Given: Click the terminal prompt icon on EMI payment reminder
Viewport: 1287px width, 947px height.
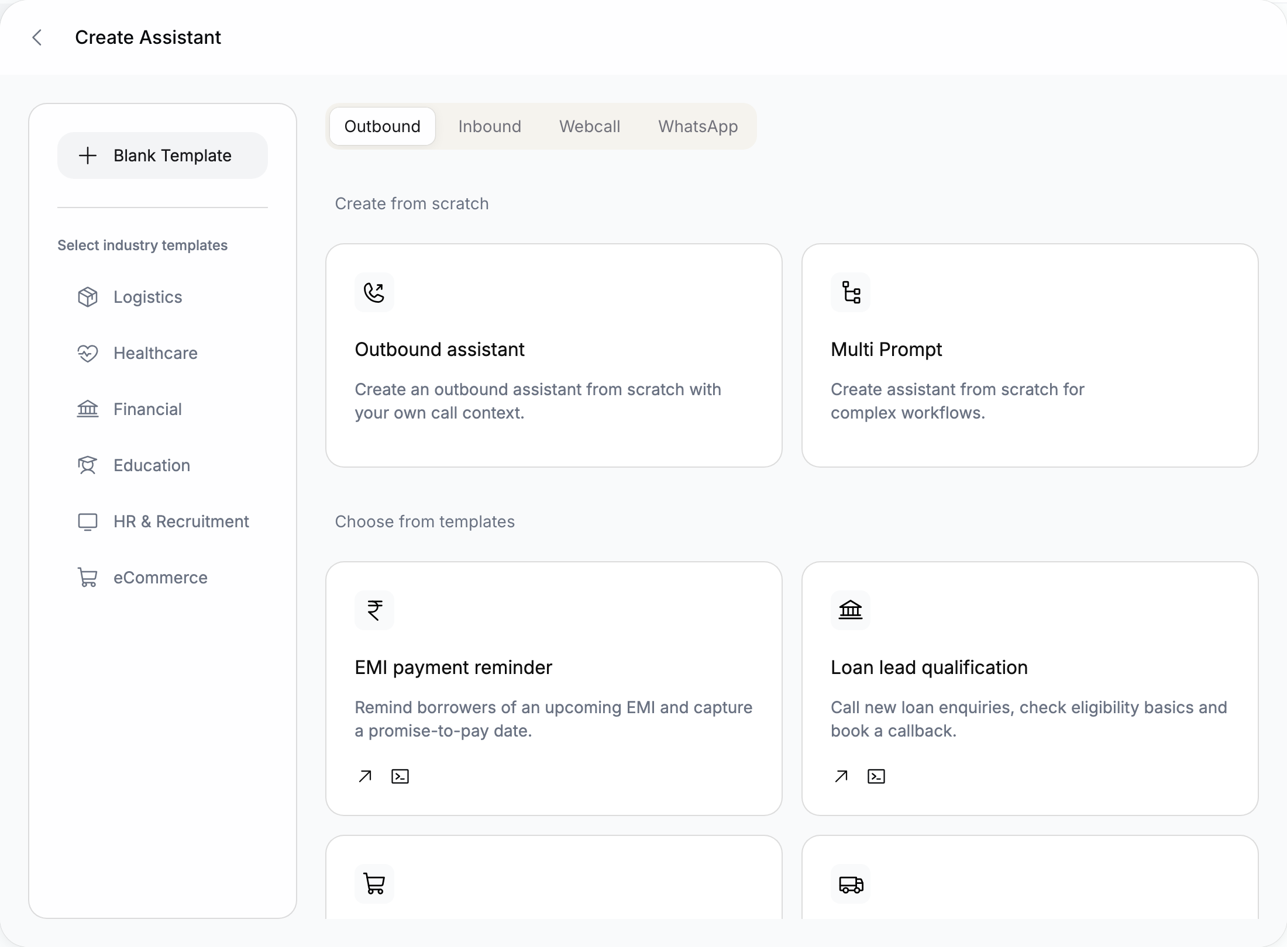Looking at the screenshot, I should tap(400, 776).
